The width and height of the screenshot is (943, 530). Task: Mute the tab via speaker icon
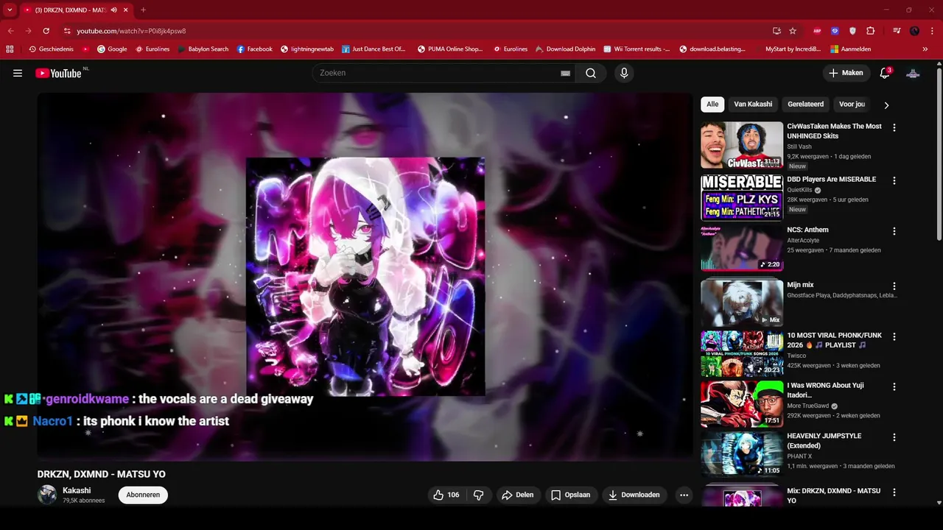113,10
